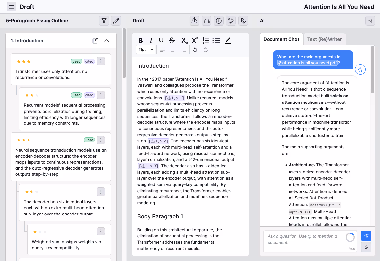Align text right
380x261 pixels.
click(183, 50)
